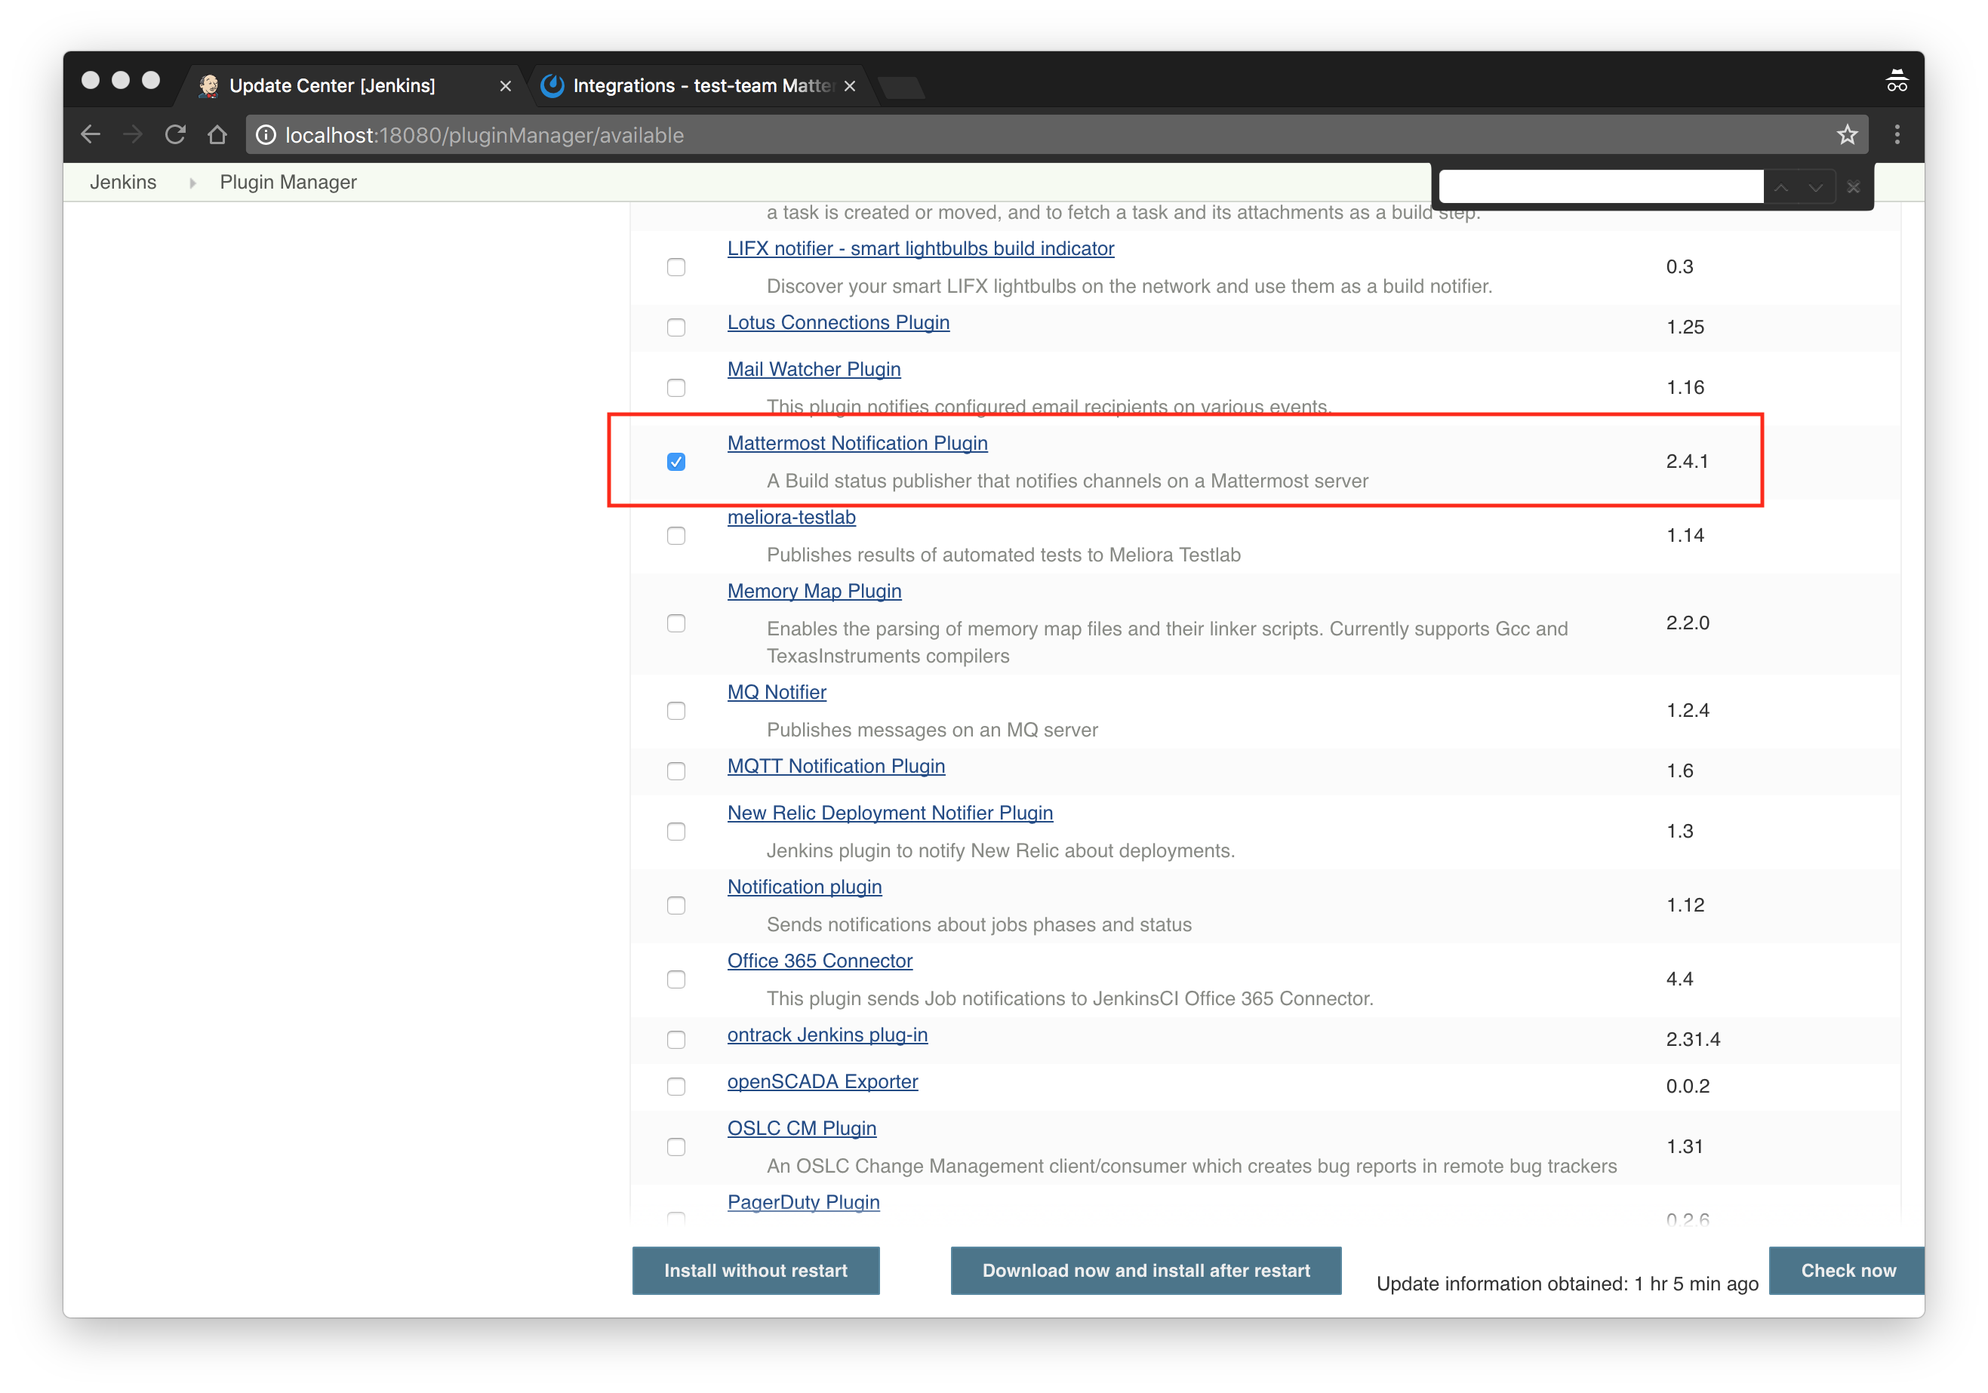Click the browser home icon
This screenshot has height=1393, width=1988.
[x=217, y=135]
